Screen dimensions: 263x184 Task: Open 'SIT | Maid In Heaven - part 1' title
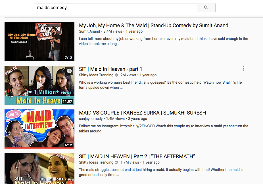110,69
